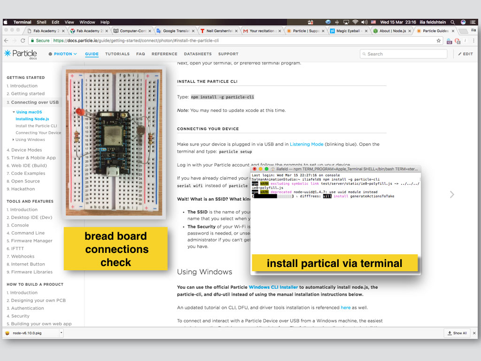
Task: Switch to the About Node.js tab
Action: click(392, 31)
